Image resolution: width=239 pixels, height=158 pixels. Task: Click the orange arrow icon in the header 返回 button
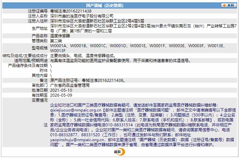click(x=224, y=5)
